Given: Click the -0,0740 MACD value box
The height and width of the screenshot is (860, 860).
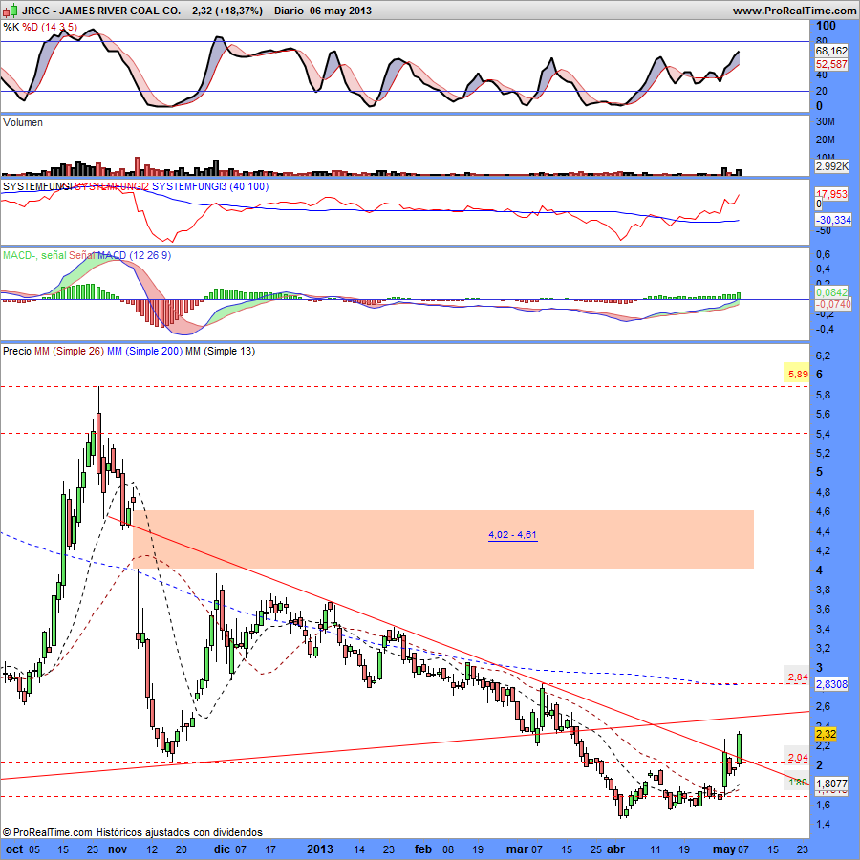Looking at the screenshot, I should (x=832, y=304).
